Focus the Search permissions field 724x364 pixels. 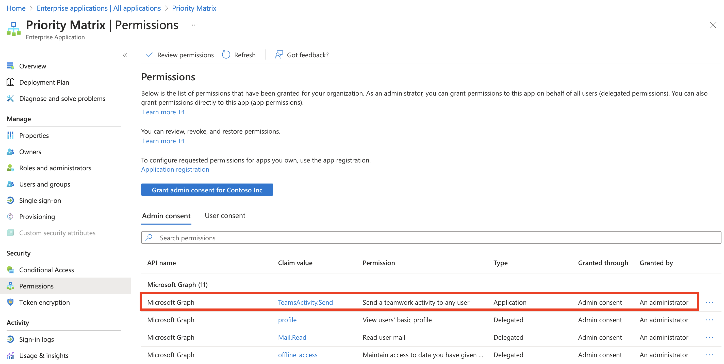point(431,238)
